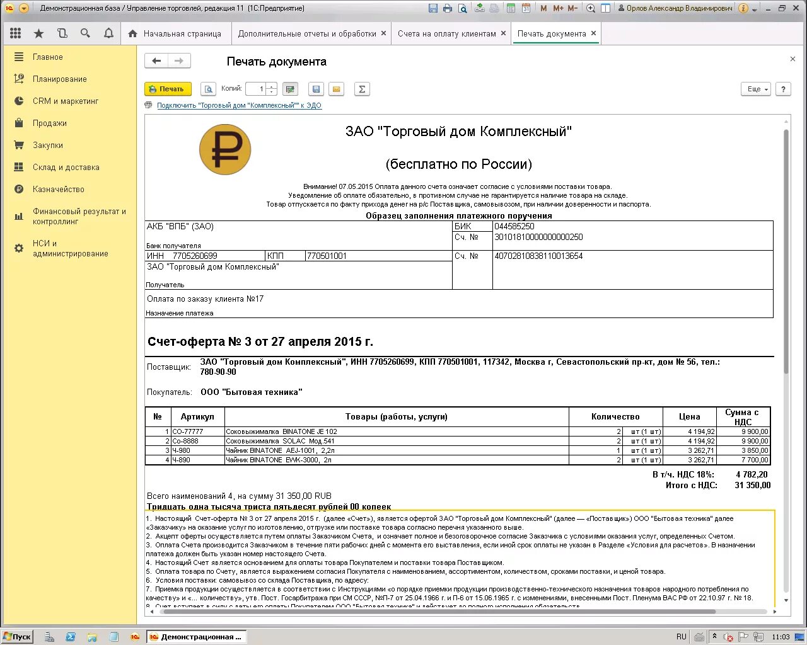Click the copies count input field
The image size is (807, 645).
(256, 89)
